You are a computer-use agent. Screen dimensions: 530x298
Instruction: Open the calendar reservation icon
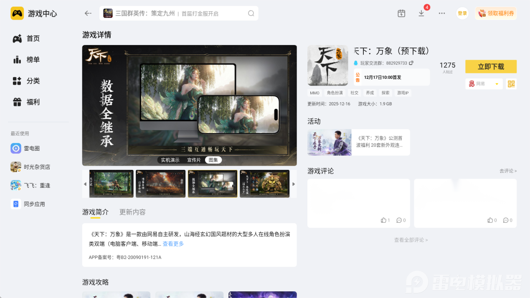(x=401, y=13)
